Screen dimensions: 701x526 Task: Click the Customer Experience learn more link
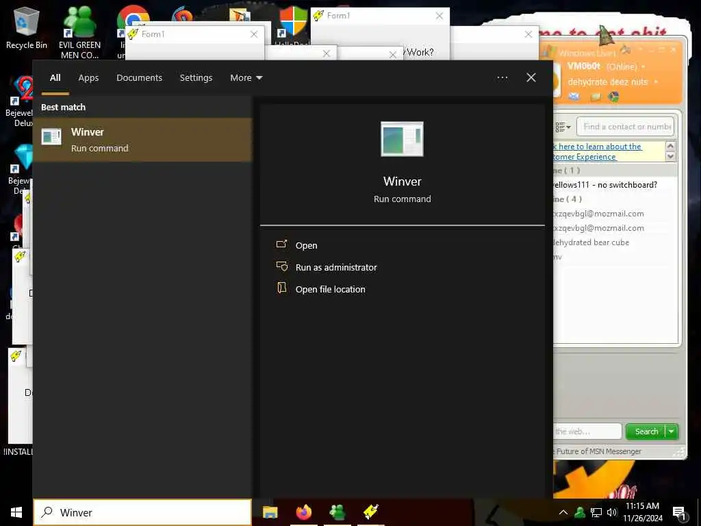(x=597, y=151)
